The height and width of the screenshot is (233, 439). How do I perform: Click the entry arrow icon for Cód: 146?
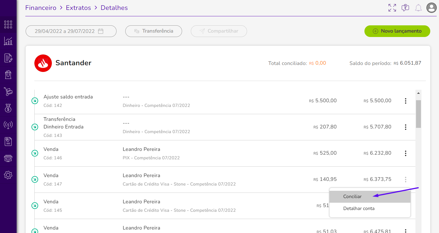[35, 153]
